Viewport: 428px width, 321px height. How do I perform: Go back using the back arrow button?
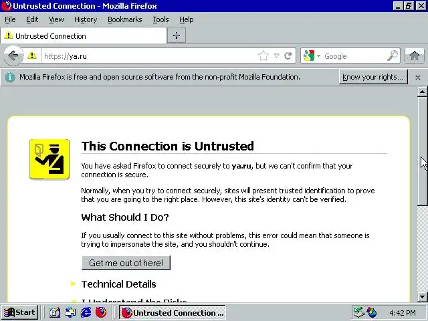pos(13,56)
